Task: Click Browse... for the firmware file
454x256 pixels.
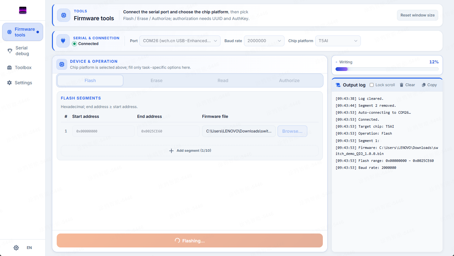Action: 292,131
